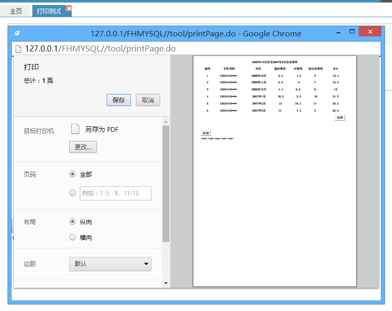Click the print settings scroll down arrow
This screenshot has height=311, width=392.
(x=166, y=283)
